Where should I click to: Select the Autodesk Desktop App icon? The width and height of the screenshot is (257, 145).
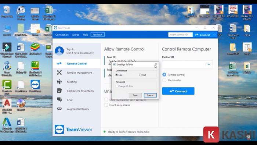click(x=7, y=125)
